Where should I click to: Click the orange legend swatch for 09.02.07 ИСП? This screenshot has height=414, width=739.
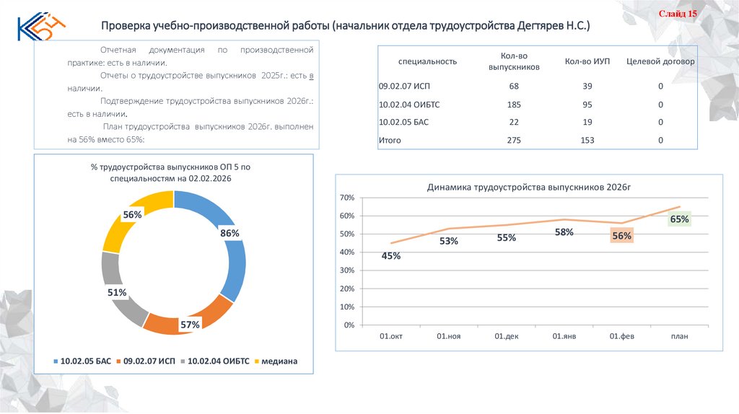[x=119, y=362]
